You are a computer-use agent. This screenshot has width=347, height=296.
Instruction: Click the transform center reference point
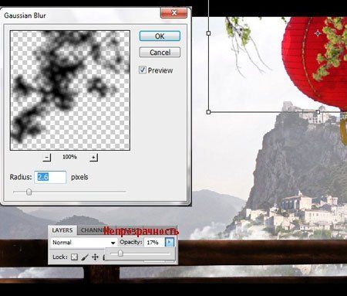tap(318, 33)
